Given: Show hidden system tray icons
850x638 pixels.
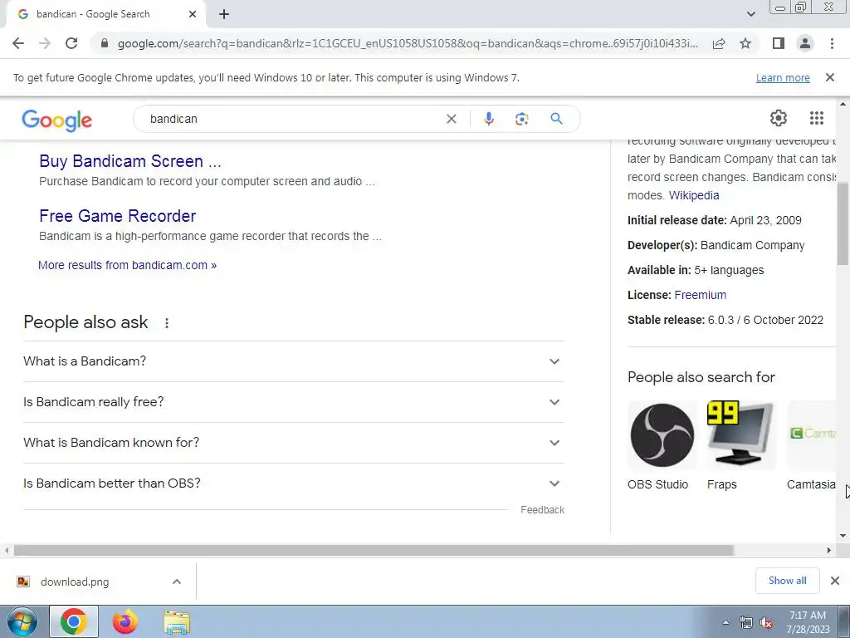Looking at the screenshot, I should 725,622.
